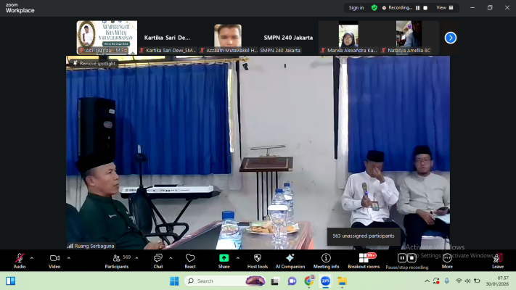Unmute the microphone with the Audio button

tap(20, 259)
